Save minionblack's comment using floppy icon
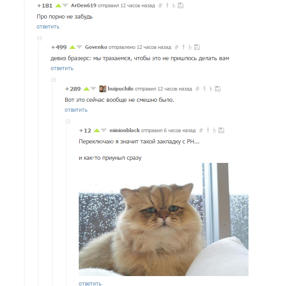282x286 pixels. [x=221, y=130]
